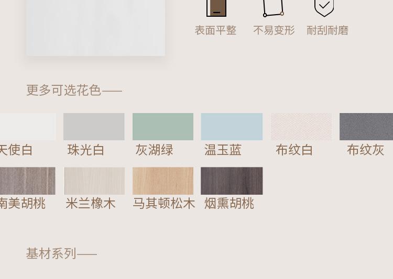The image size is (393, 279).
Task: Select the 米兰橡木 pale wood swatch
Action: 94,181
